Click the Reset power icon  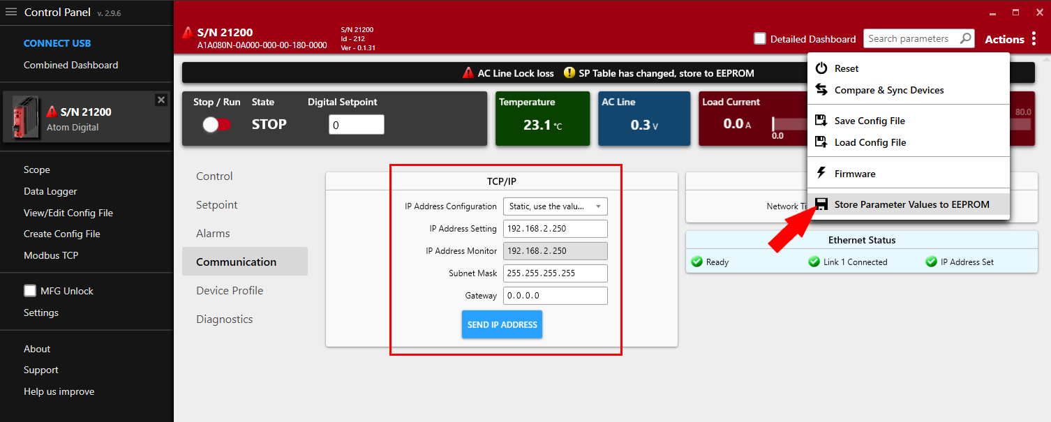click(822, 68)
